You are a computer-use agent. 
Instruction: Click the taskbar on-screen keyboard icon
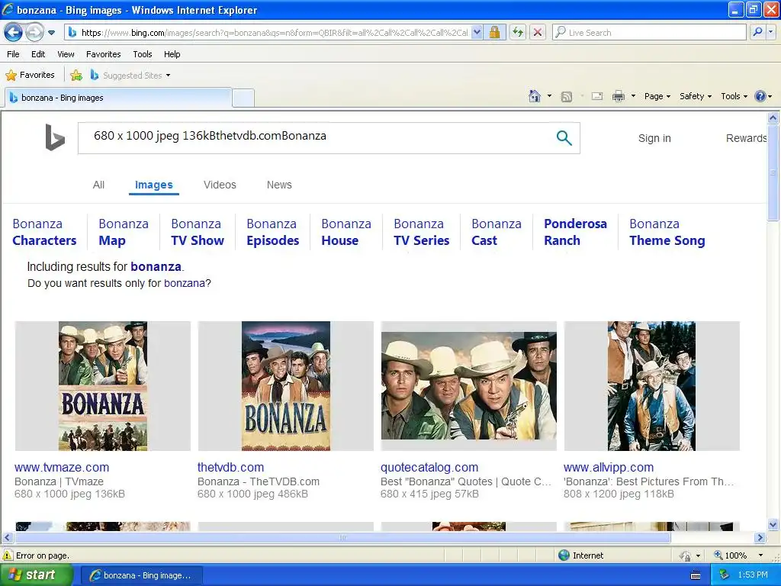pos(696,575)
